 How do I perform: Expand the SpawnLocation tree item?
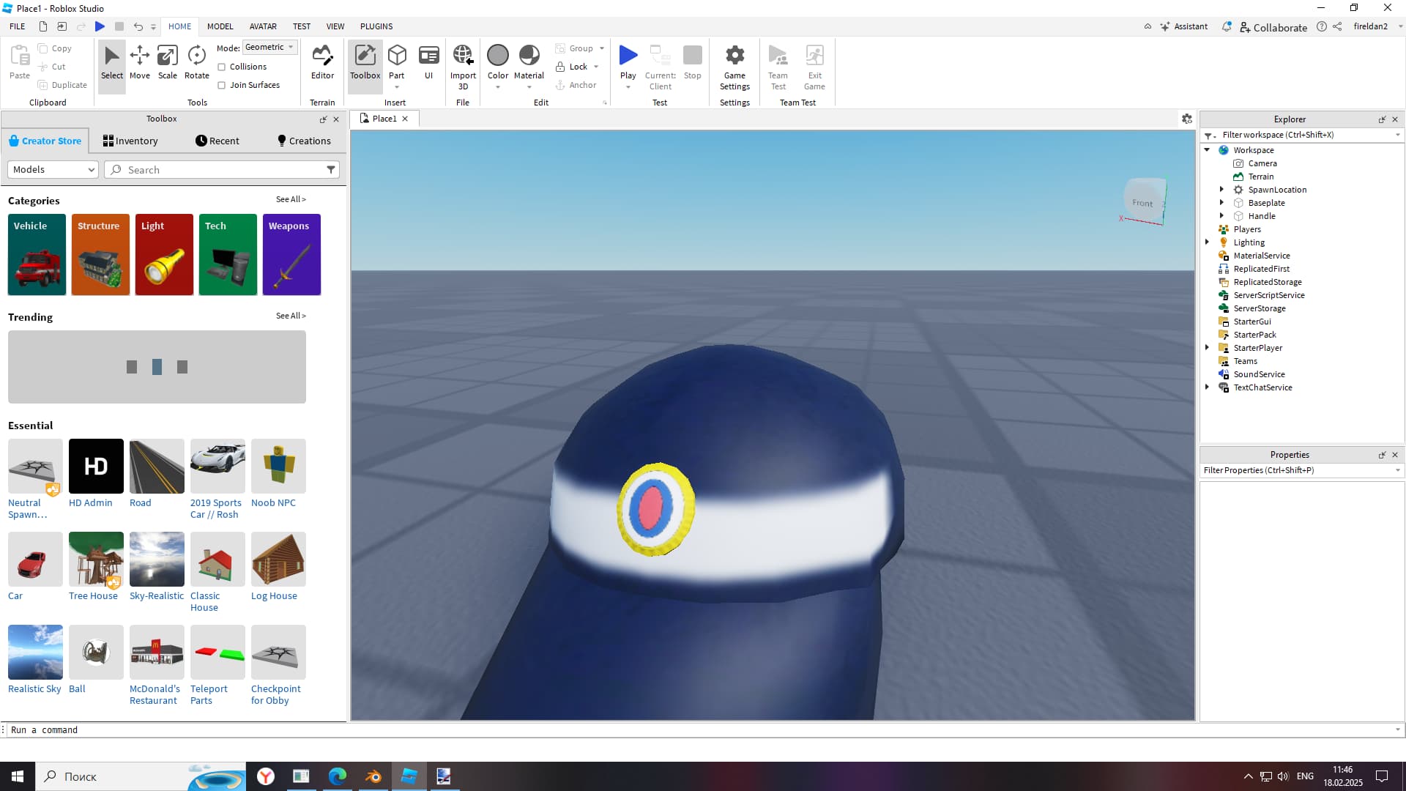[x=1221, y=190]
